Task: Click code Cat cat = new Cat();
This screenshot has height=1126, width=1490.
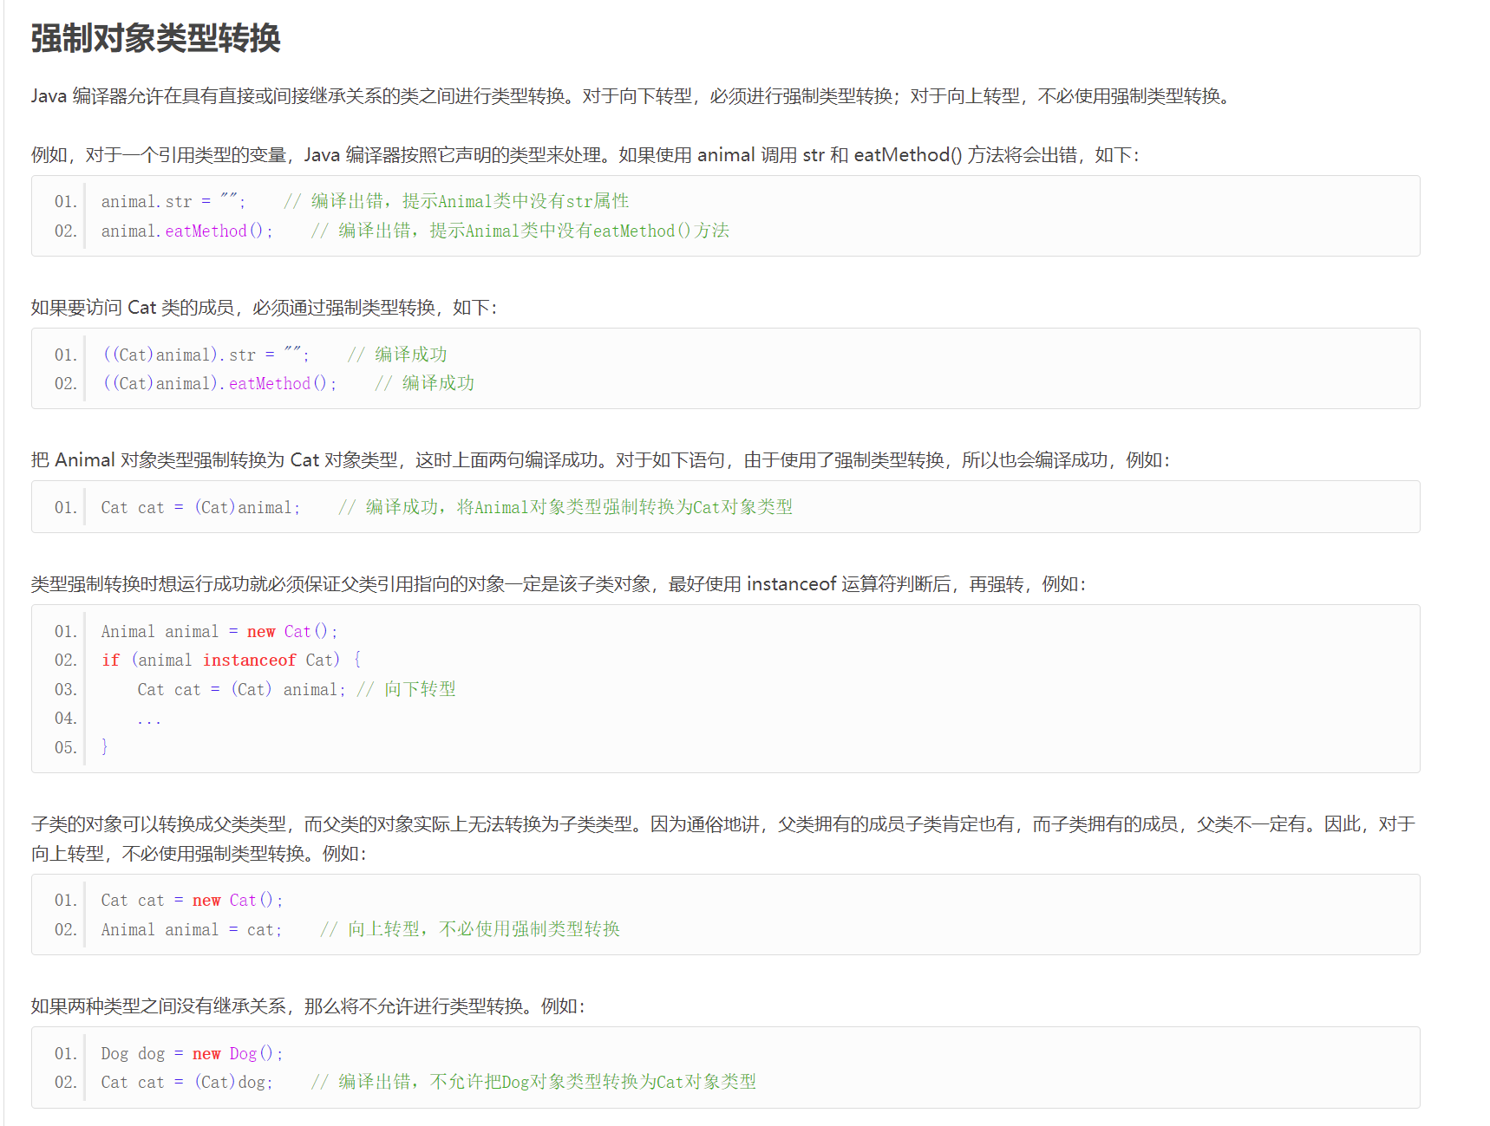Action: 192,901
